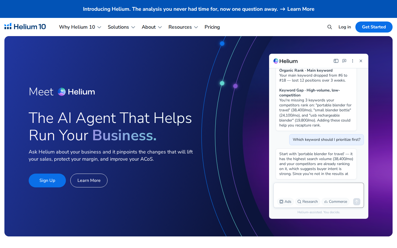The height and width of the screenshot is (248, 397).
Task: Select the Research chip in chat
Action: click(308, 202)
